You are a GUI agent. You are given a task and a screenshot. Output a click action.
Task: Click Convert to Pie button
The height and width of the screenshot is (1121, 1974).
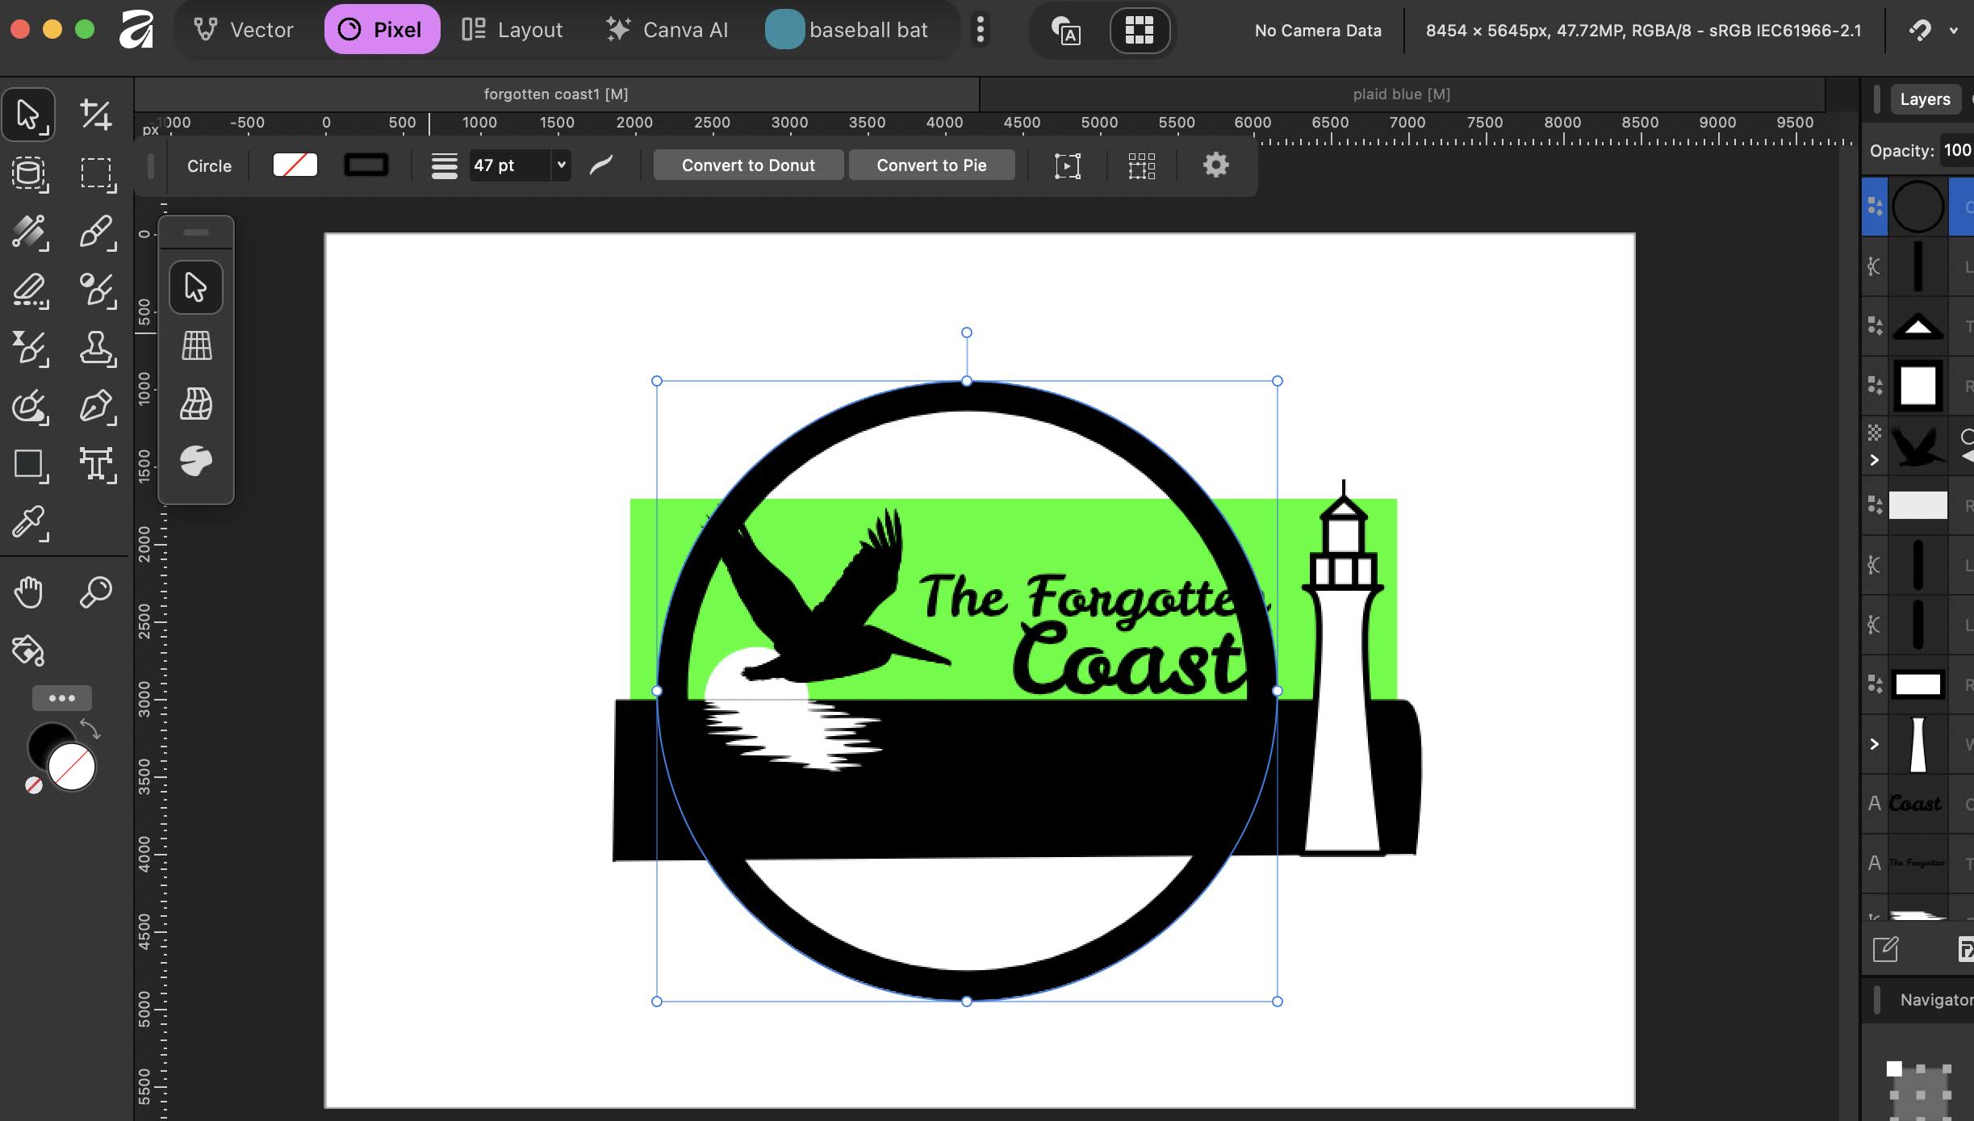coord(931,165)
